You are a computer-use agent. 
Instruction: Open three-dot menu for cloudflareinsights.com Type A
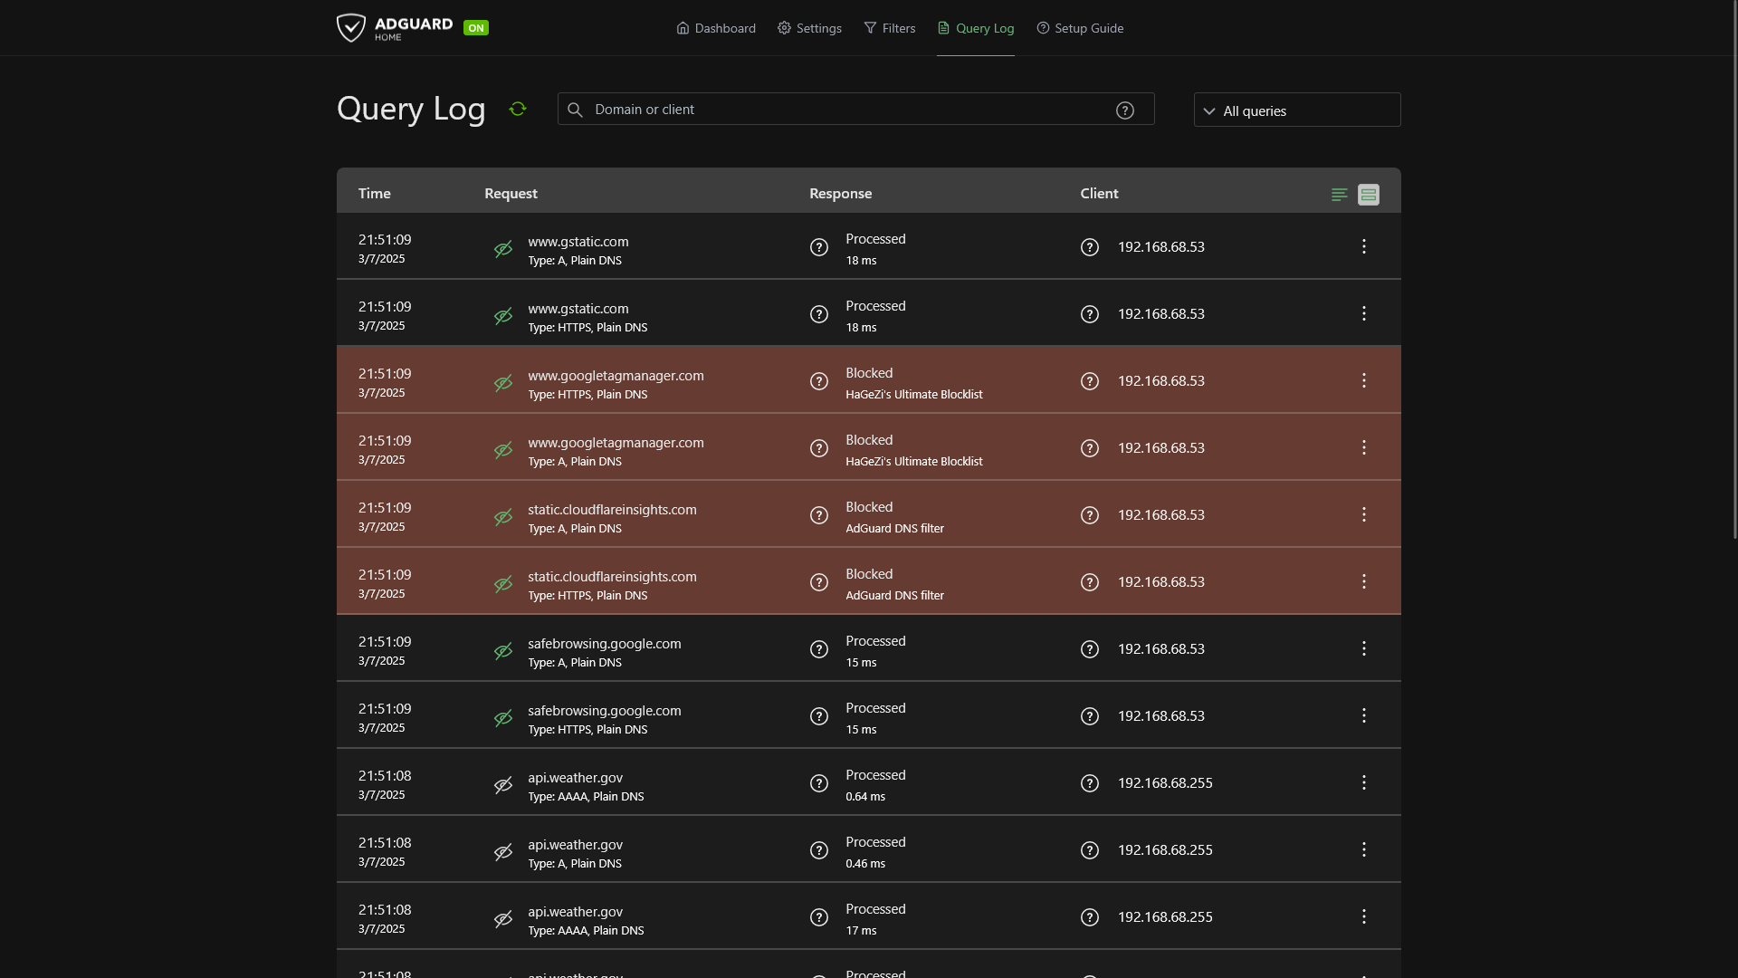1364,514
